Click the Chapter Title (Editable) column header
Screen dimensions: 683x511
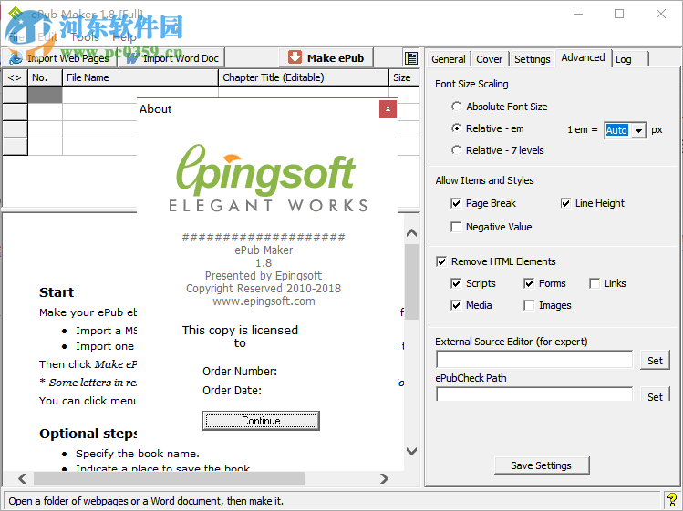[303, 77]
